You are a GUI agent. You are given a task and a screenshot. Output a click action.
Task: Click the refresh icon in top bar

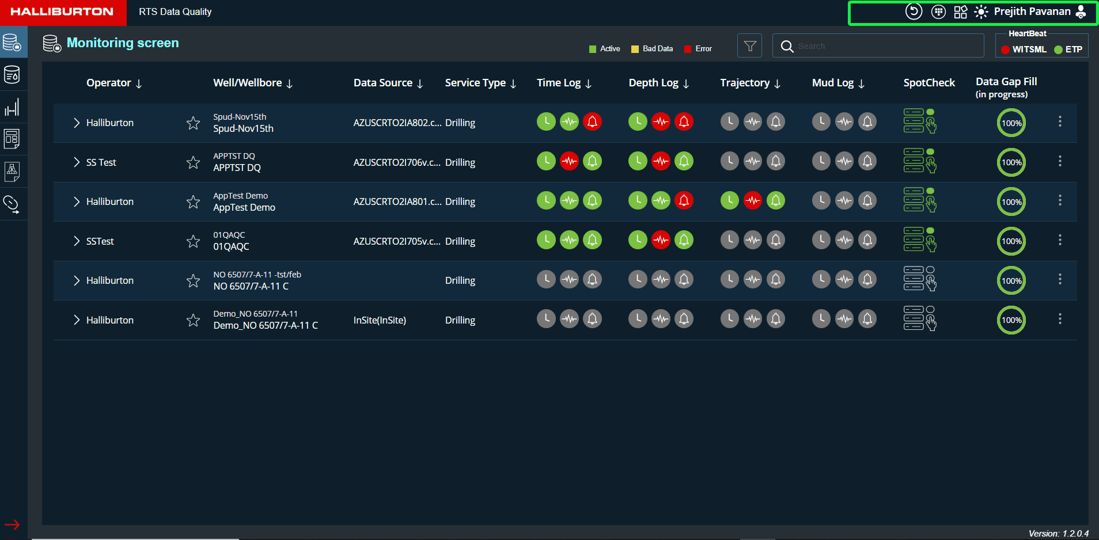point(914,12)
